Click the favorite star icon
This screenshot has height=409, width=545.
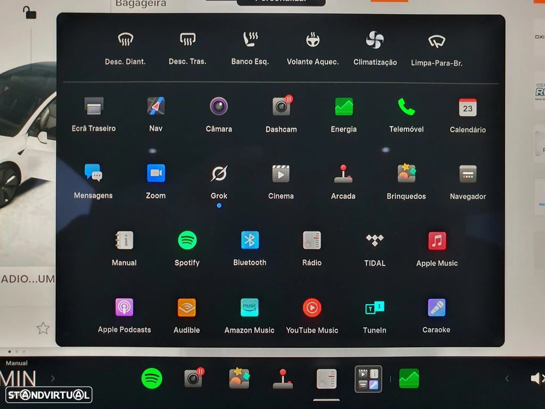pos(43,328)
